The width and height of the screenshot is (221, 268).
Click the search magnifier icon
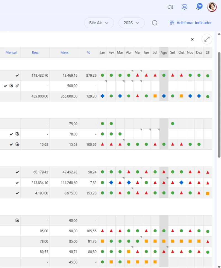155,23
